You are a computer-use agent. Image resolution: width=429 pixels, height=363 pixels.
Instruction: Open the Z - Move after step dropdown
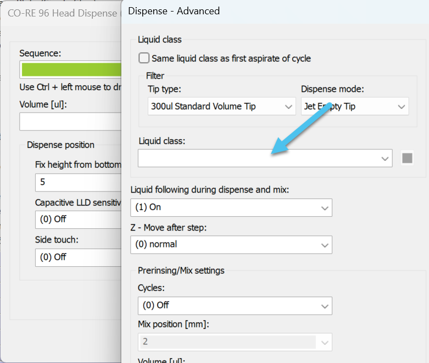coord(231,244)
